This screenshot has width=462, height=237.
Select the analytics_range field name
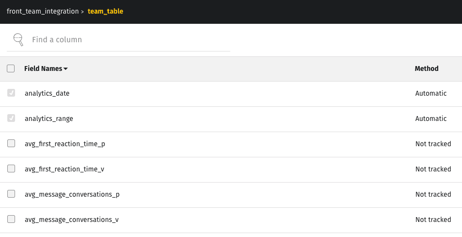click(49, 118)
